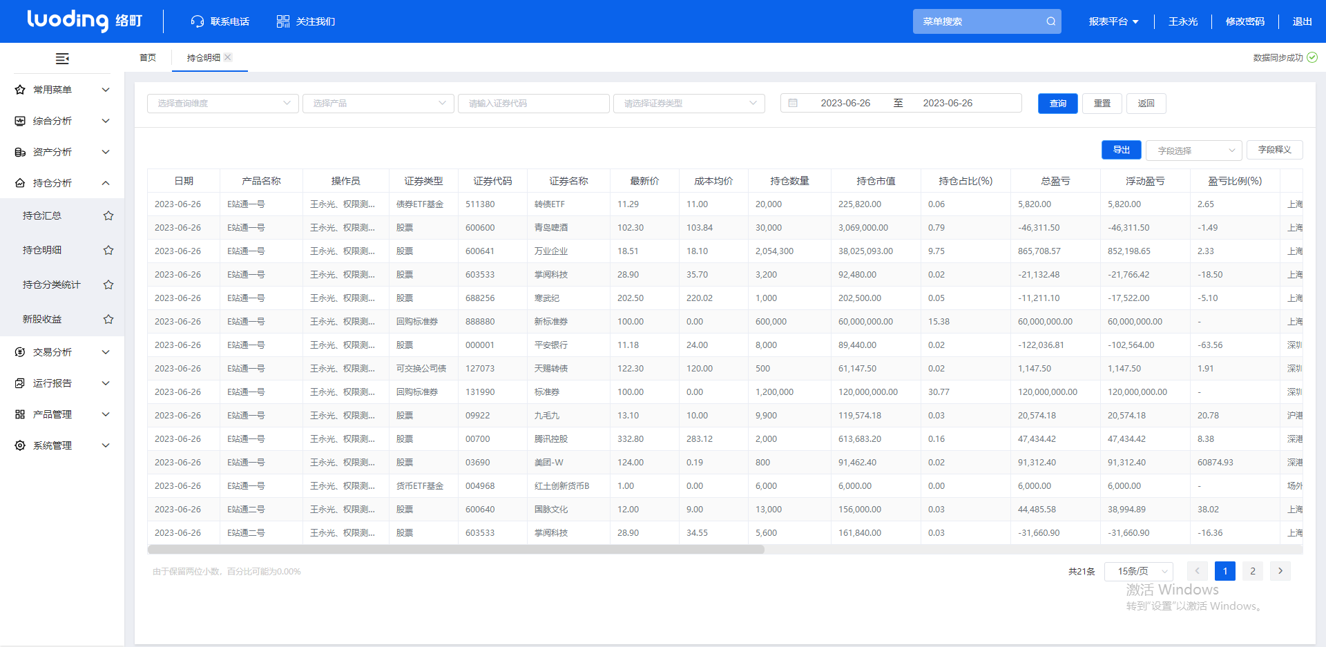
Task: Click the 退出 link
Action: tap(1303, 21)
